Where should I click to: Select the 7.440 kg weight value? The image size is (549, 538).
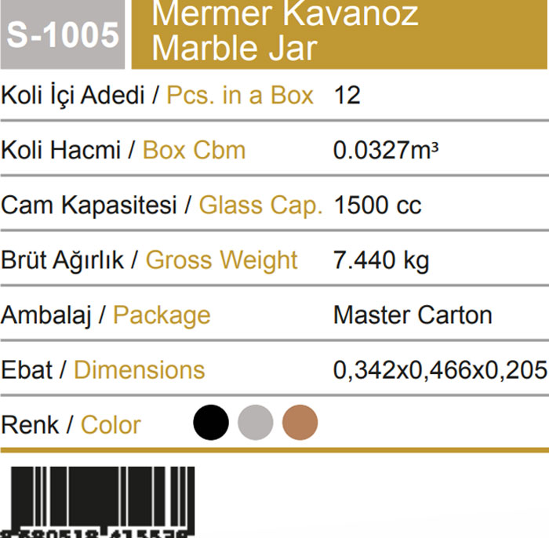pyautogui.click(x=381, y=260)
